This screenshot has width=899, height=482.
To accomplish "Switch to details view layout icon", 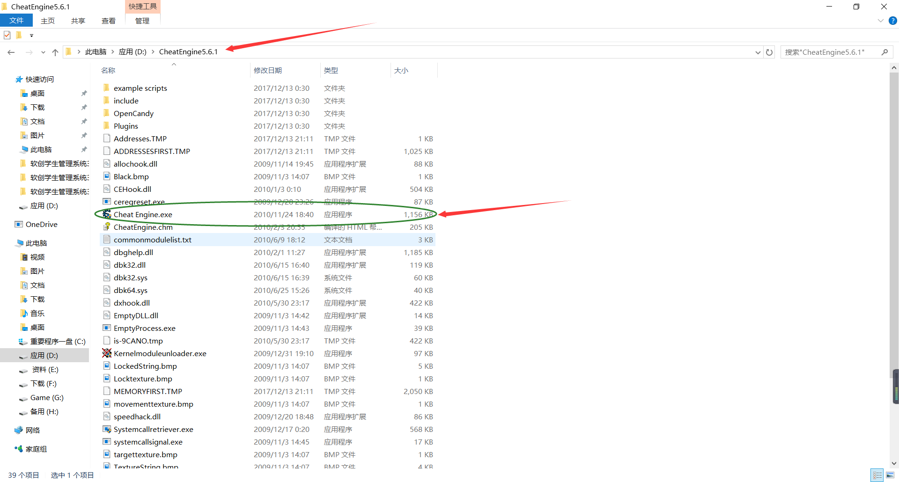I will coord(877,475).
